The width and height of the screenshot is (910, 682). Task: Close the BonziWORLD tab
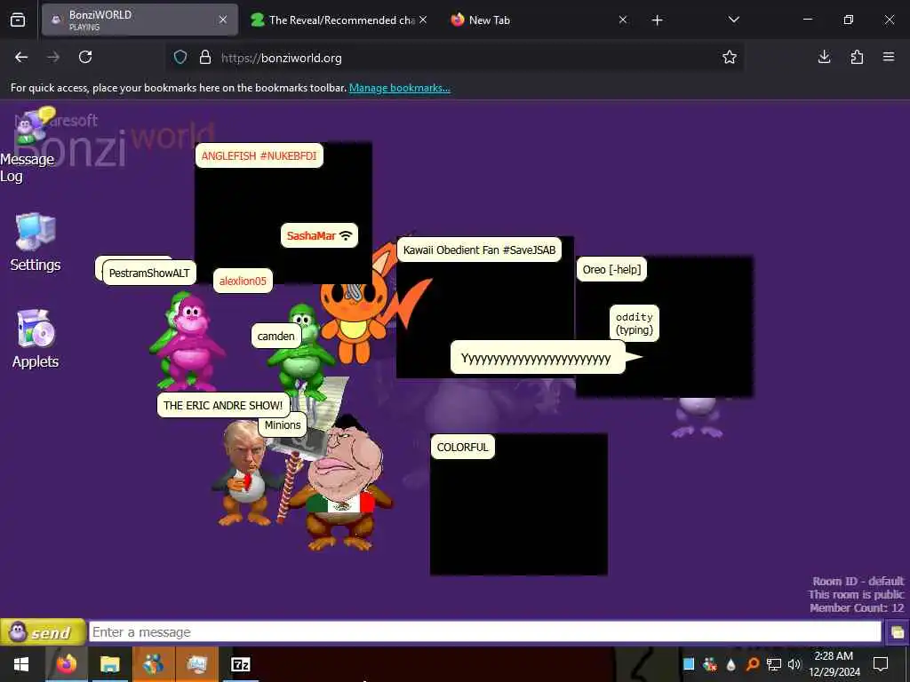[223, 20]
